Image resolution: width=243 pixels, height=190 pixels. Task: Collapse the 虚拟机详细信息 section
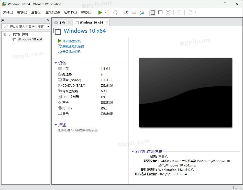[133, 152]
